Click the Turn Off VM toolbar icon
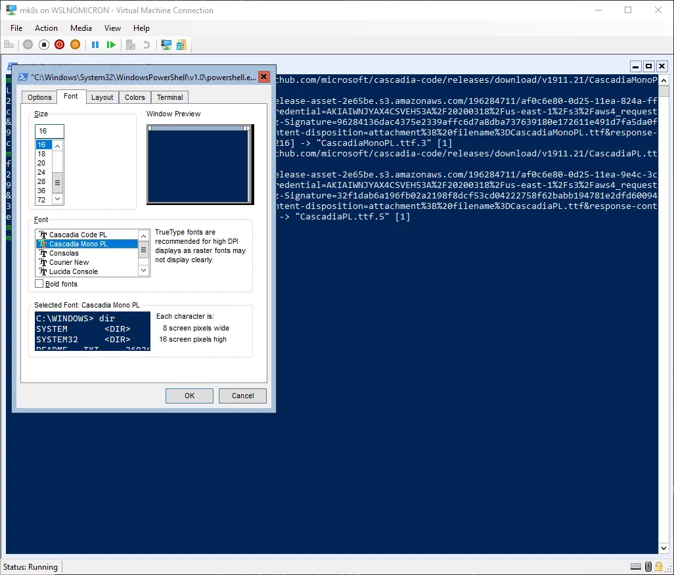Screen dimensions: 674x575 [x=44, y=45]
